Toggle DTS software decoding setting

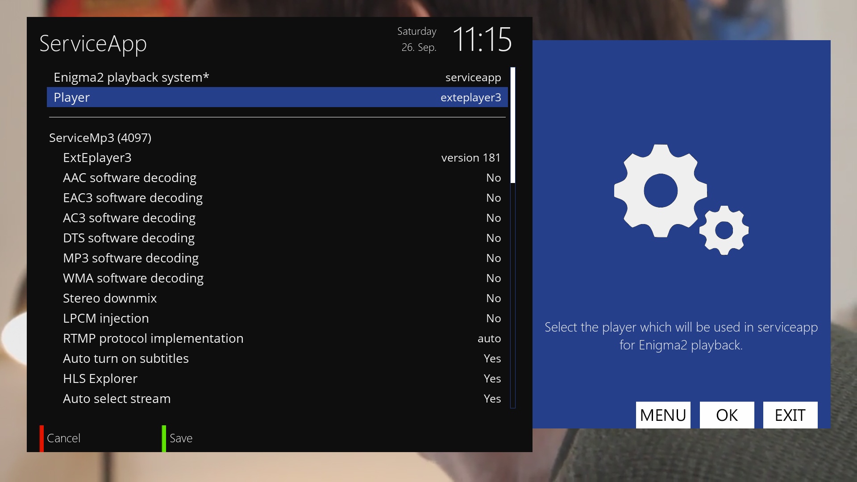(x=277, y=238)
